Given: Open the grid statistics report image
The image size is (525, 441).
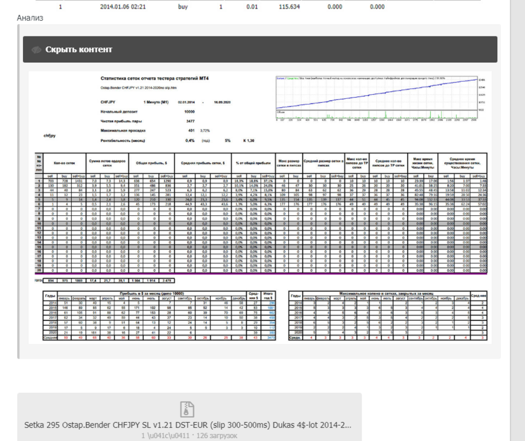Looking at the screenshot, I should pos(260,208).
